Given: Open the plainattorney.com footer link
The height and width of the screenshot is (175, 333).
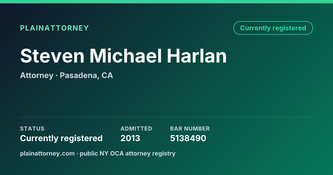Looking at the screenshot, I should (x=47, y=153).
